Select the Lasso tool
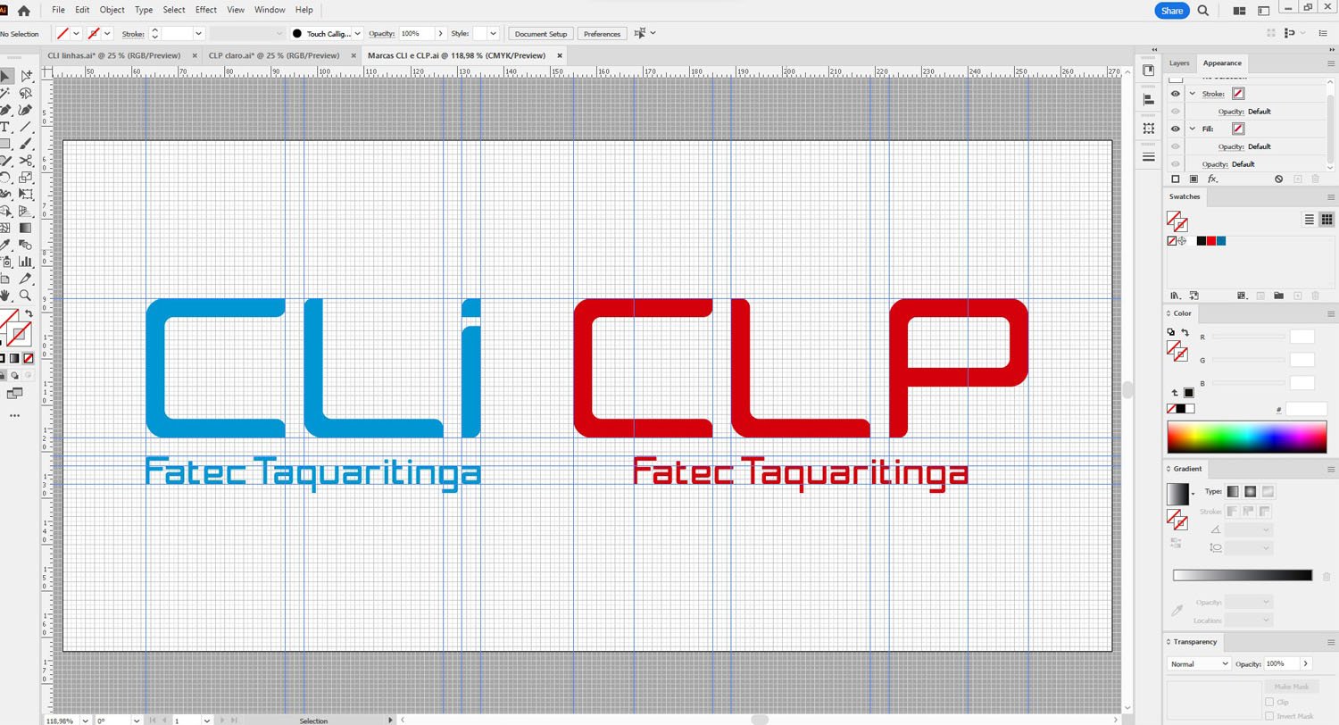The width and height of the screenshot is (1339, 725). click(26, 93)
